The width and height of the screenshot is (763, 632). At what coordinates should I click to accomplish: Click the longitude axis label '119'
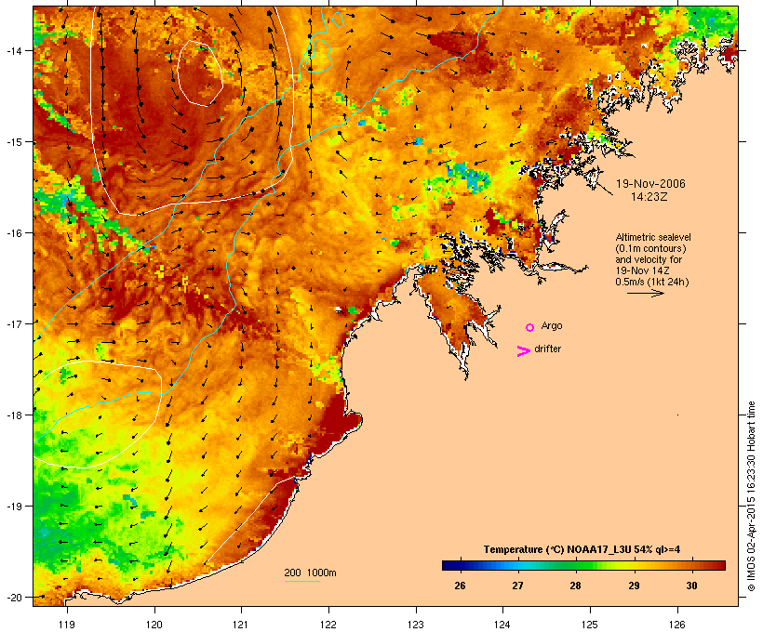click(67, 625)
